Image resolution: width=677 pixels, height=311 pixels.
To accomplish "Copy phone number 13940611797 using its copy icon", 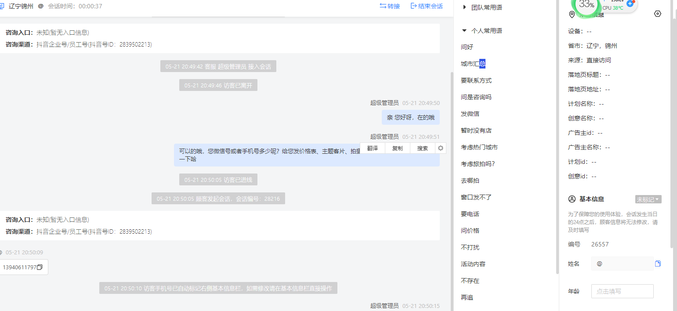I will [x=40, y=267].
